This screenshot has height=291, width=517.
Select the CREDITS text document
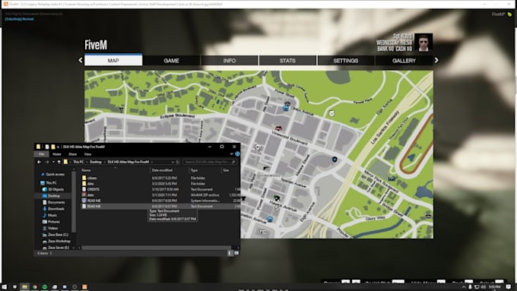[x=94, y=189]
